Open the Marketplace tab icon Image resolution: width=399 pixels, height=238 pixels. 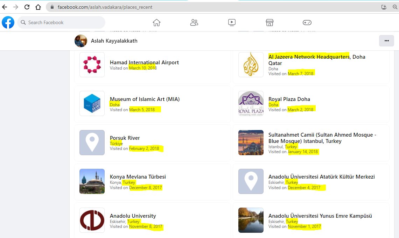point(269,23)
